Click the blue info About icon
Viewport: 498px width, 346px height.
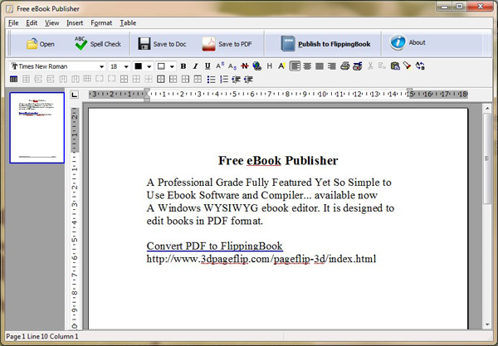tap(398, 42)
